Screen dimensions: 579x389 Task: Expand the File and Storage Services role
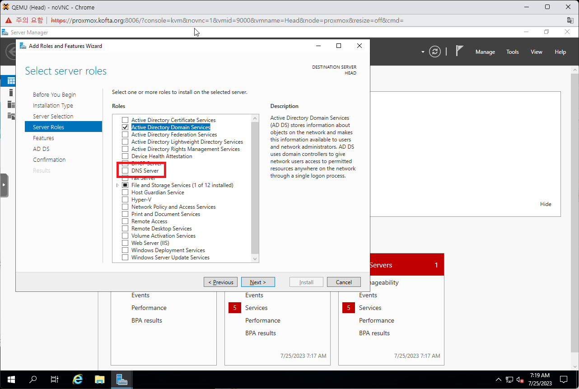117,185
